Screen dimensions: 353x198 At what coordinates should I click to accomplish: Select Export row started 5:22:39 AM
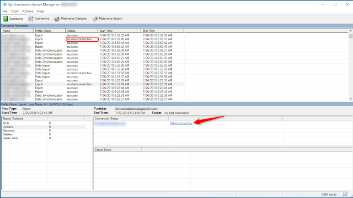[92, 92]
